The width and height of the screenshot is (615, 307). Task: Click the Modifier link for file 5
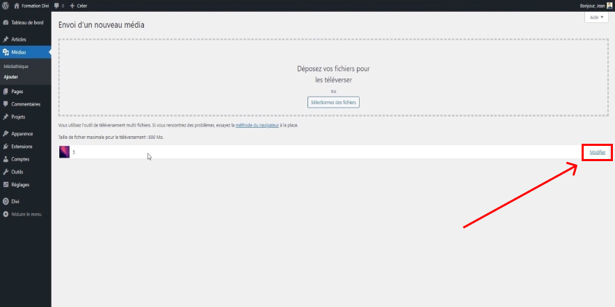[598, 152]
